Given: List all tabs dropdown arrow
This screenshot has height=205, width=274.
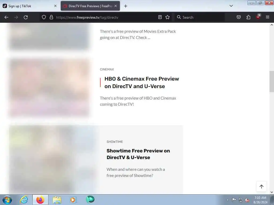Looking at the screenshot, I should point(231,6).
